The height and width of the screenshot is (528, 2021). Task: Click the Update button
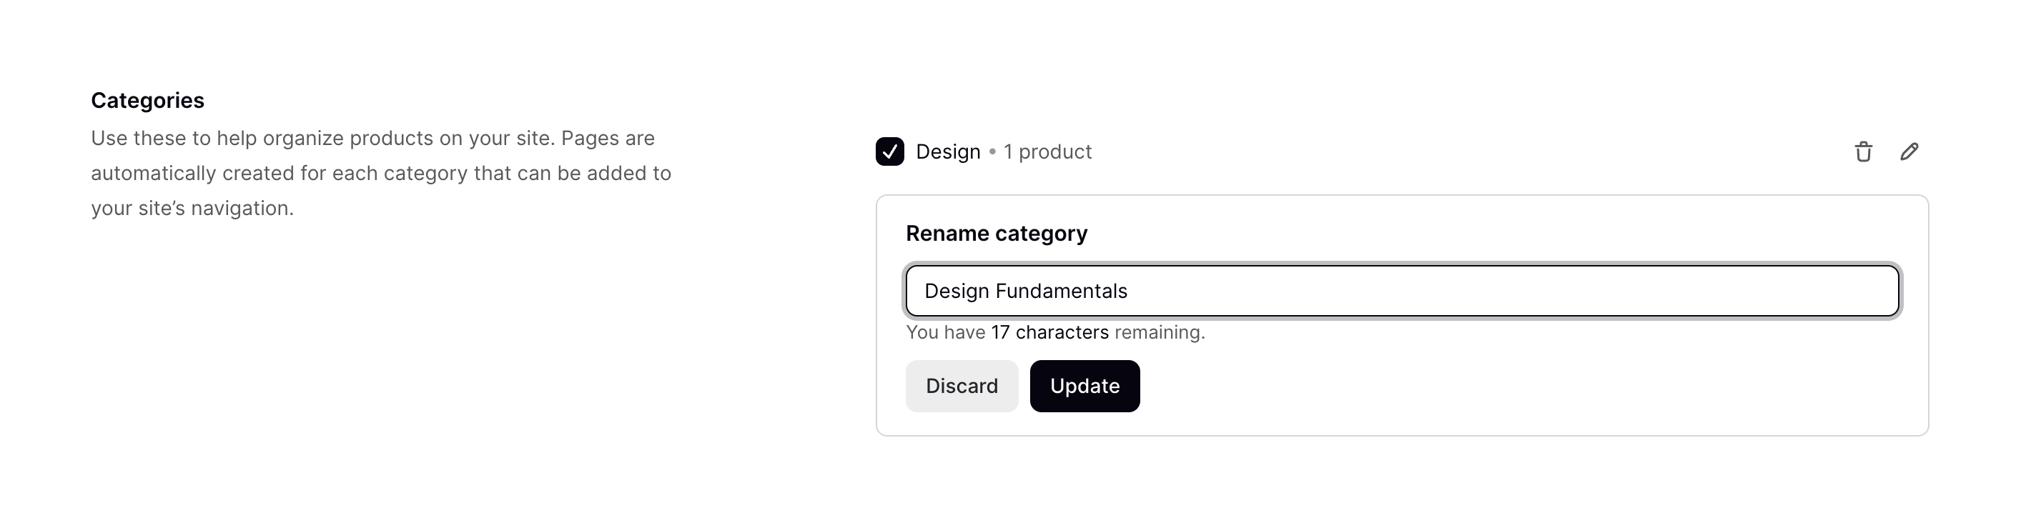[1084, 385]
